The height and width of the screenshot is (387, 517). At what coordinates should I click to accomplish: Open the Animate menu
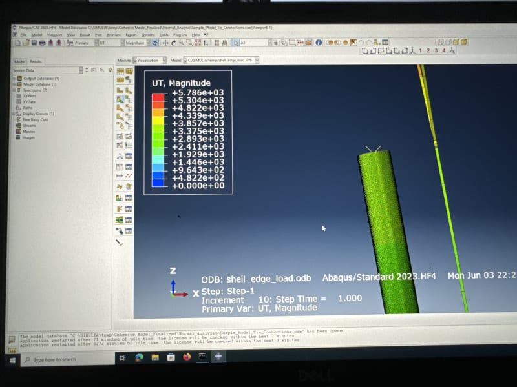click(114, 35)
